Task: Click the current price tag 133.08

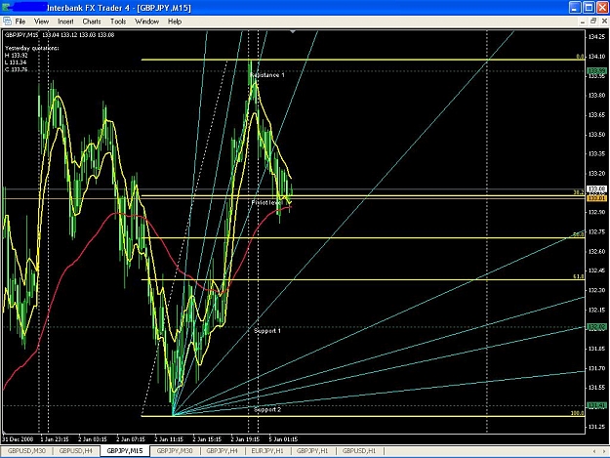Action: 596,189
